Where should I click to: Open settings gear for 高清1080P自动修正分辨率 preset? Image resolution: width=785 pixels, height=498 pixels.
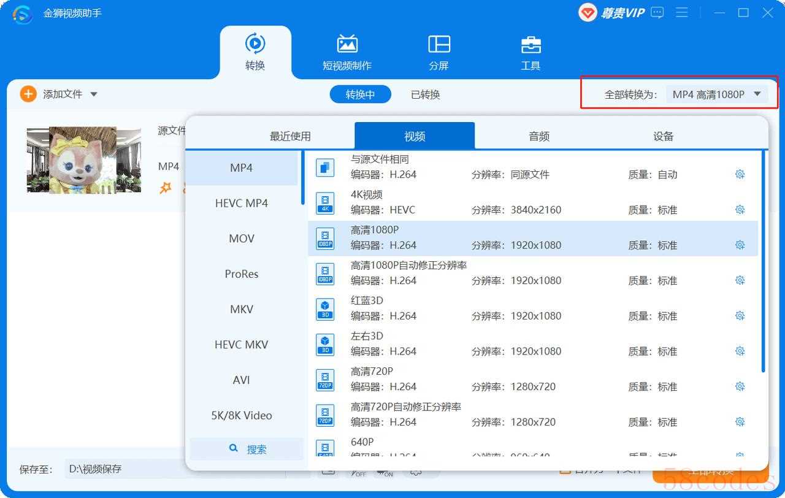click(x=740, y=280)
